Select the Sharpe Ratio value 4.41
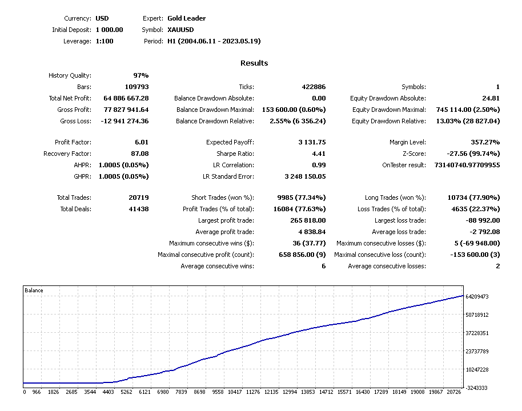 [x=318, y=154]
